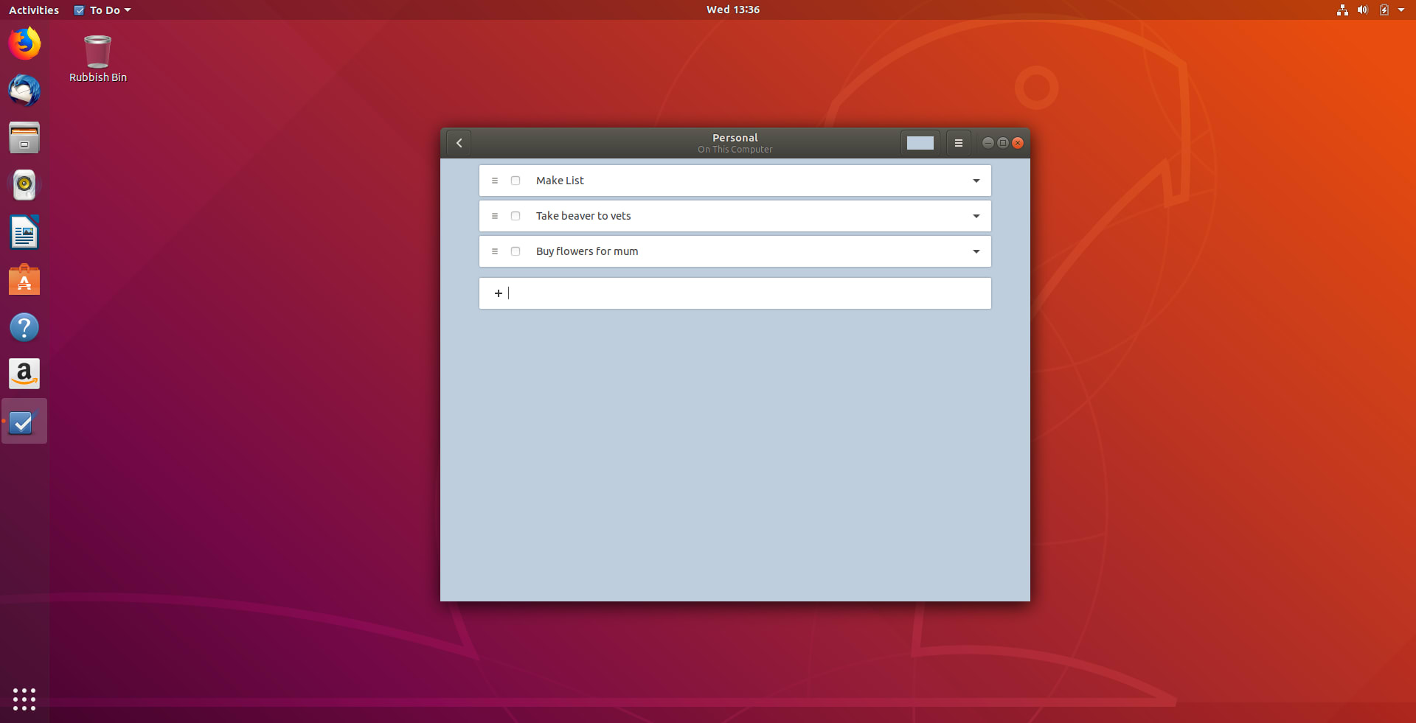This screenshot has width=1416, height=723.
Task: Click drag handle of Take beaver to vets
Action: [x=495, y=216]
